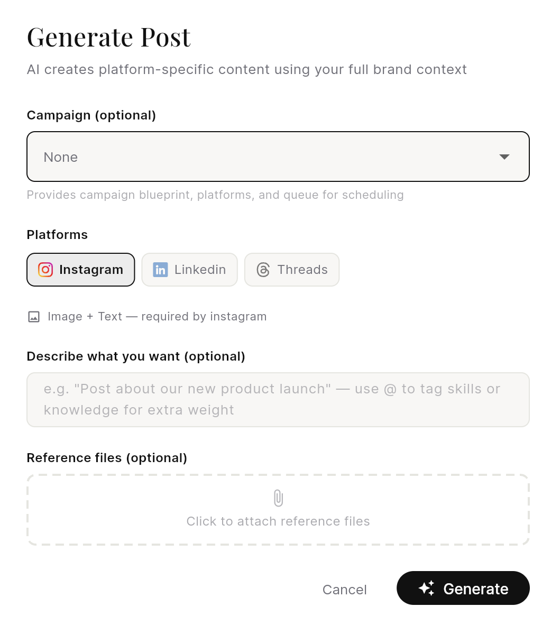551x625 pixels.
Task: Click the paperclip attachment icon
Action: click(278, 498)
